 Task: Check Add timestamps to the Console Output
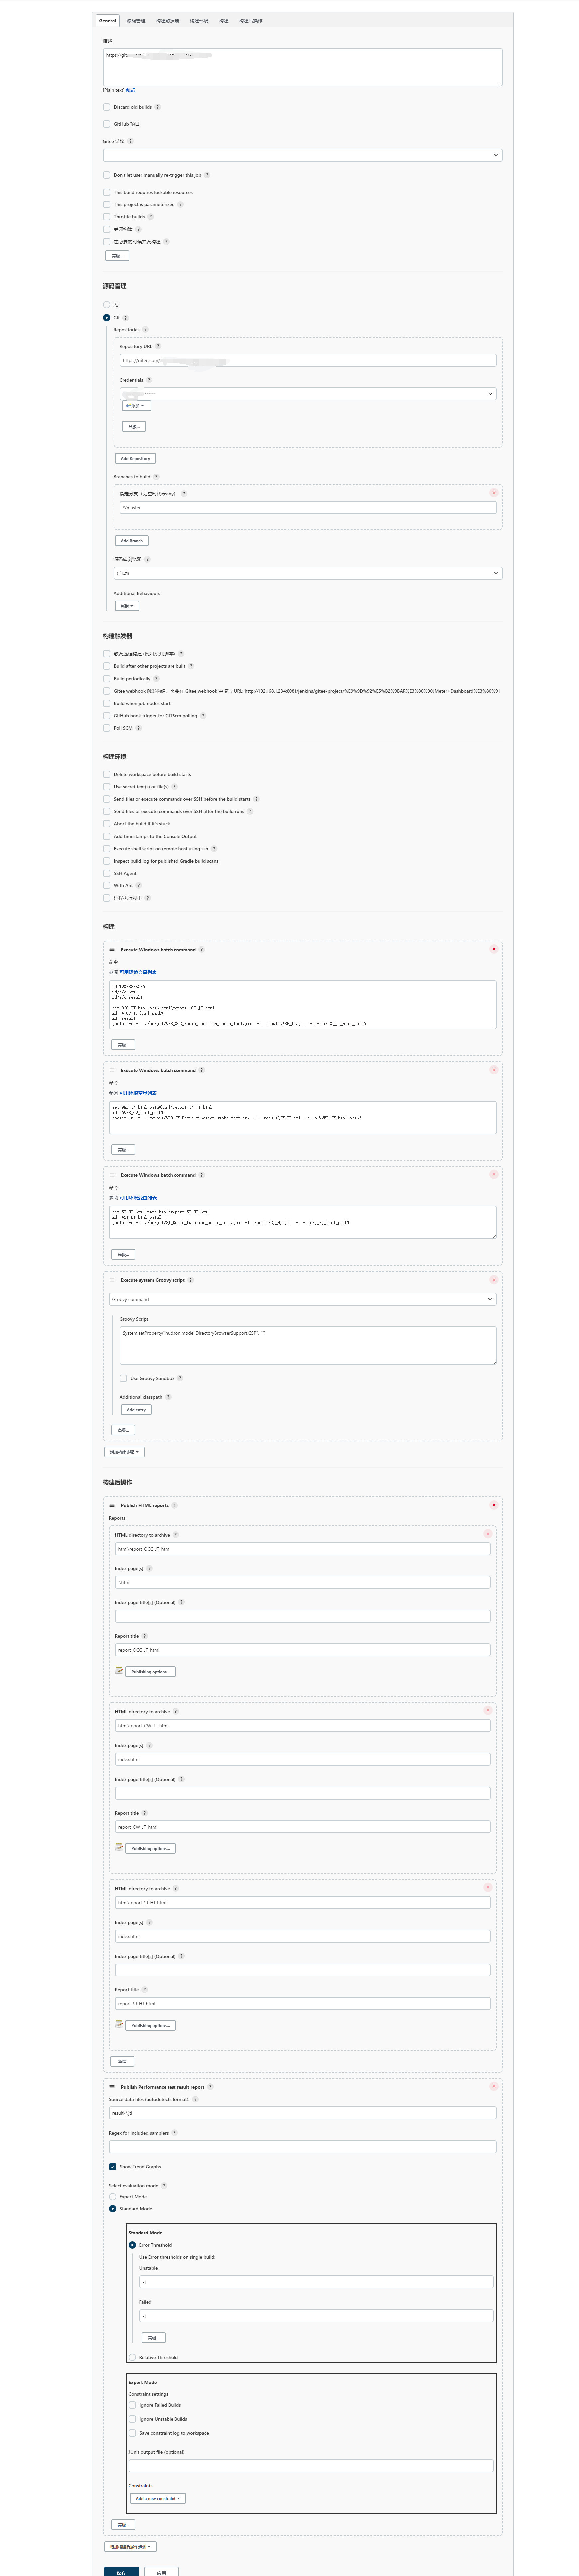click(x=107, y=836)
